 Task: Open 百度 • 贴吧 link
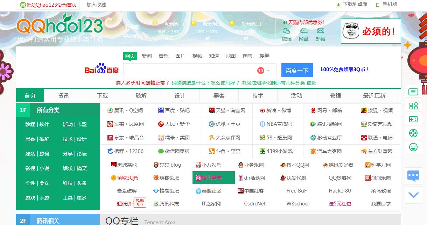pos(174,110)
